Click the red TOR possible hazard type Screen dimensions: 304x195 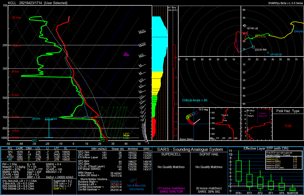(x=288, y=126)
